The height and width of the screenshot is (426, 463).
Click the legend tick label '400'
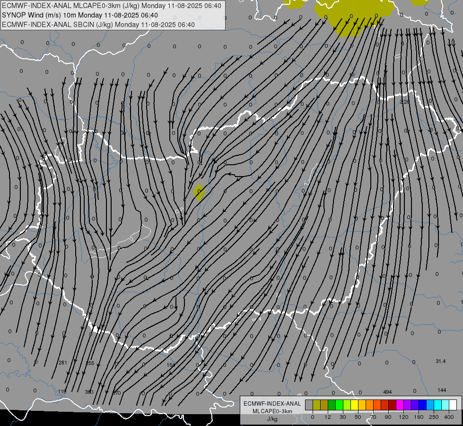point(449,417)
